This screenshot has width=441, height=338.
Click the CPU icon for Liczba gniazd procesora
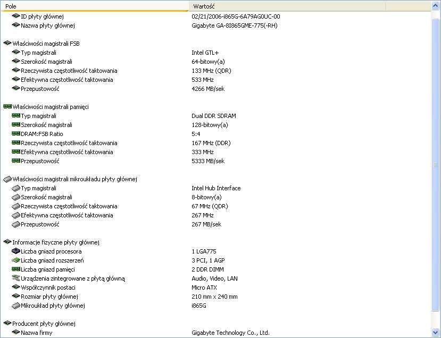tap(16, 251)
